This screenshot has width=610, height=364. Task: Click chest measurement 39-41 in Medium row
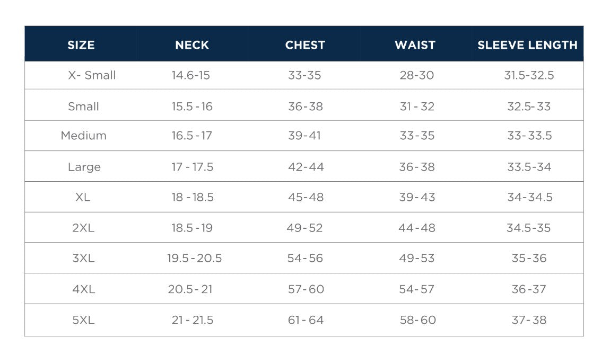[304, 136]
